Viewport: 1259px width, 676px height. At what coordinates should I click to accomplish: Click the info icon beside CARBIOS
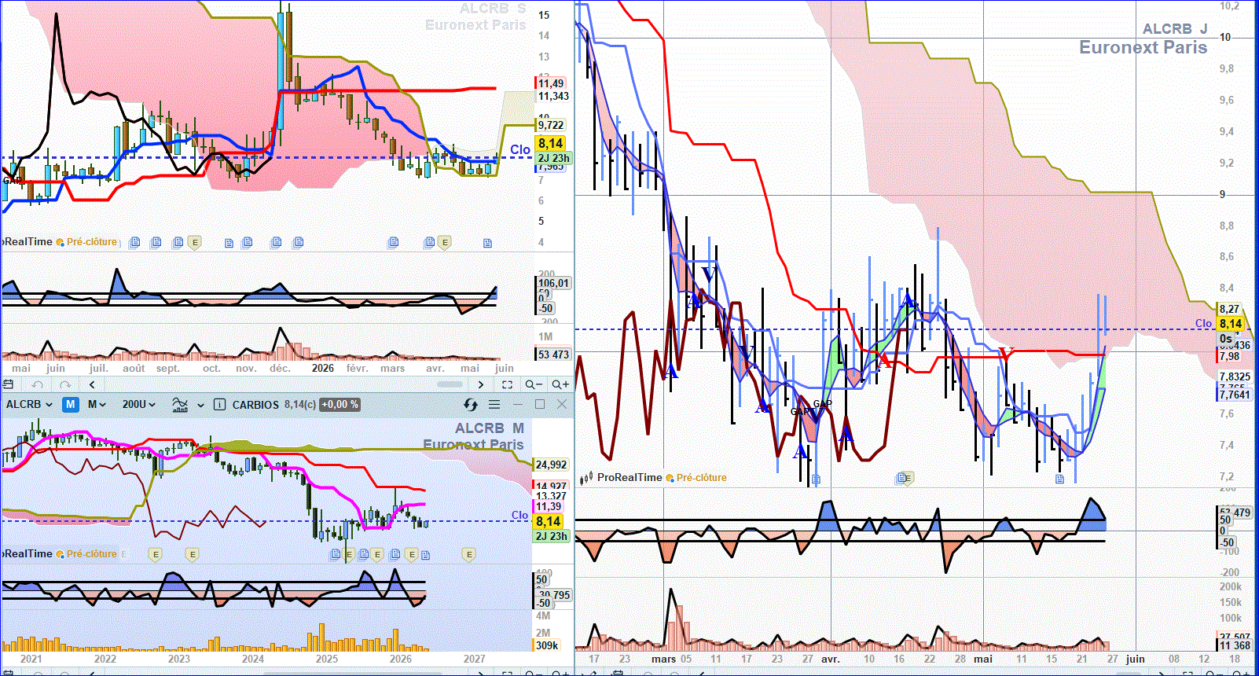click(219, 404)
